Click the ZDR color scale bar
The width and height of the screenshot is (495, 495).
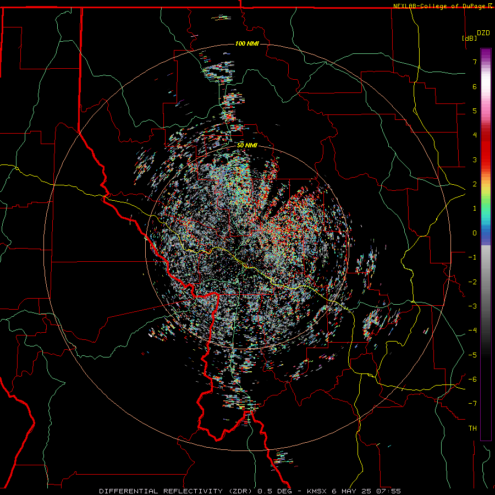coord(486,244)
